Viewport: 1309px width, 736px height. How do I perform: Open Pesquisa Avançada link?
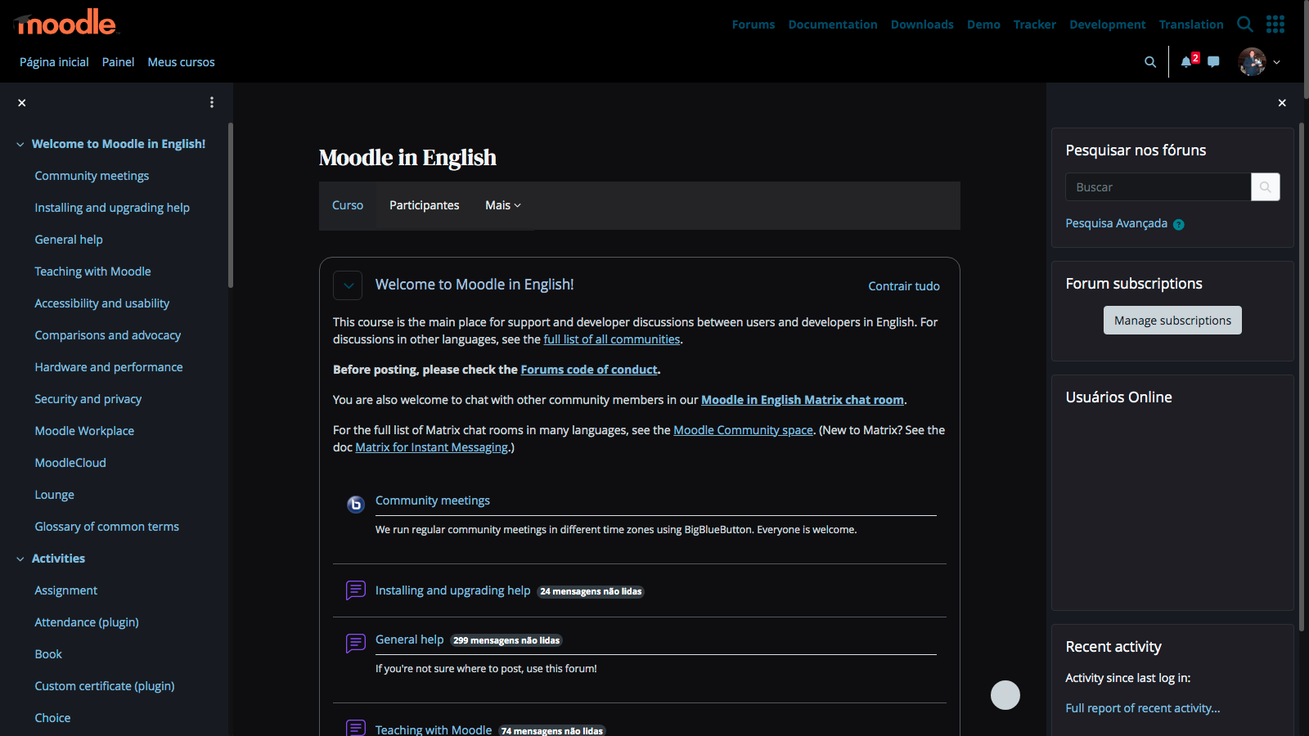[x=1116, y=223]
